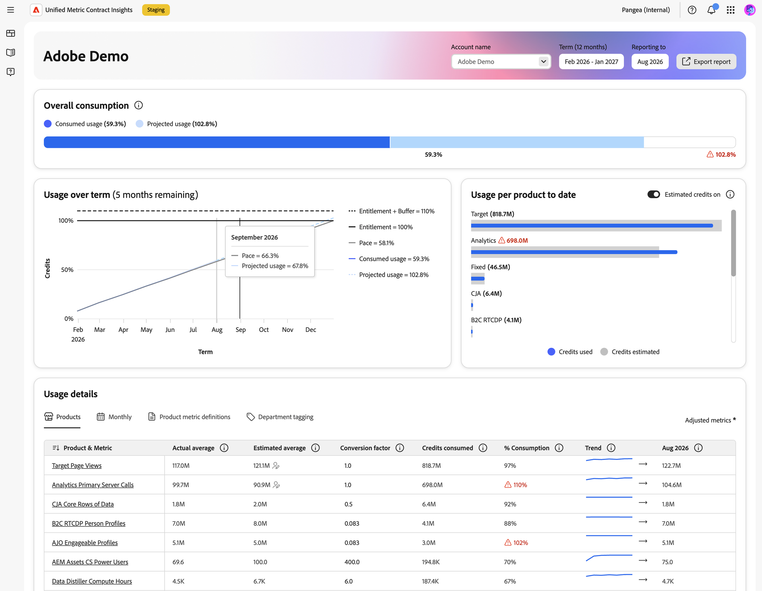Sort the Product & Metric column
This screenshot has height=591, width=762.
pyautogui.click(x=55, y=448)
